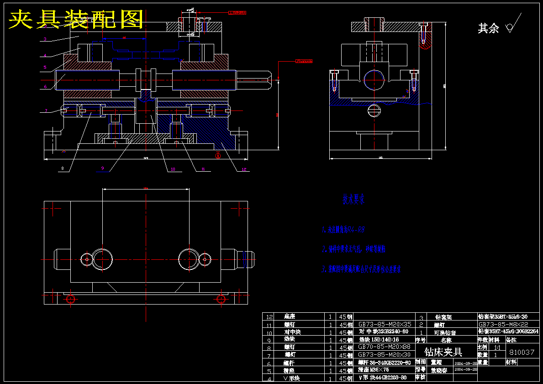
Task: Click the part spec 'GB73-85-M8×22'
Action: point(504,325)
